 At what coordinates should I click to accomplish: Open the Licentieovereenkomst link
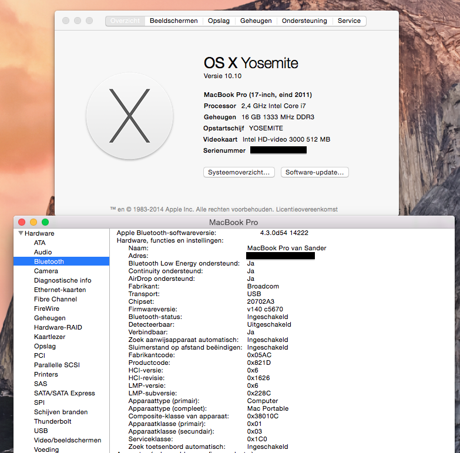[x=307, y=209]
